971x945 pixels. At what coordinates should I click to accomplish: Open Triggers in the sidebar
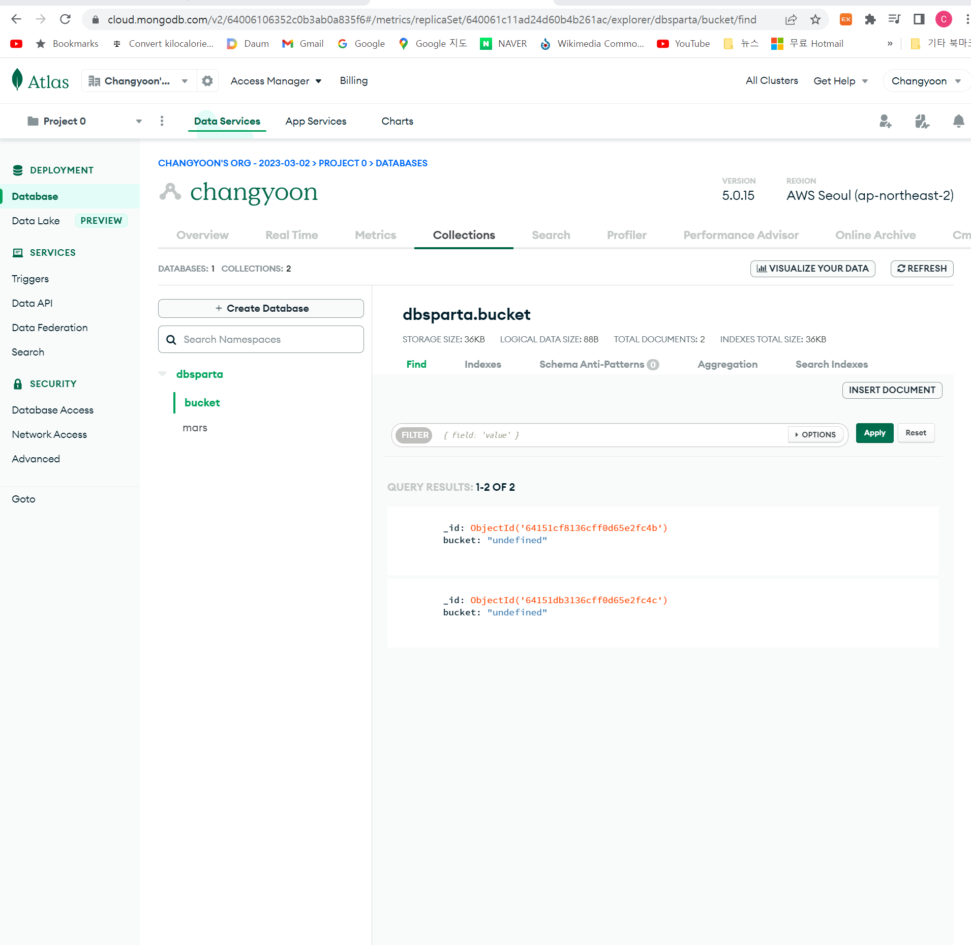click(x=31, y=279)
